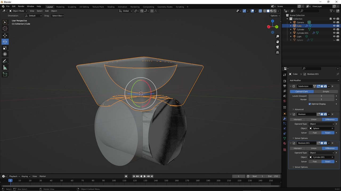Switch to rendered viewport shading
The height and width of the screenshot is (191, 341).
click(x=275, y=11)
